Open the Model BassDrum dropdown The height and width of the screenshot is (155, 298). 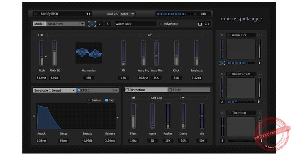pyautogui.click(x=65, y=24)
